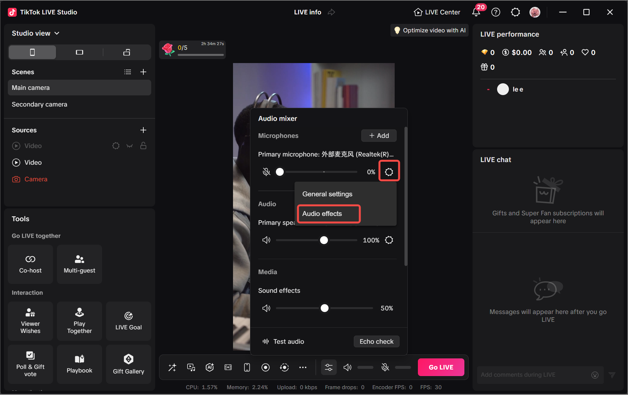Open the Gift Gallery tool
Image resolution: width=628 pixels, height=395 pixels.
pos(128,364)
